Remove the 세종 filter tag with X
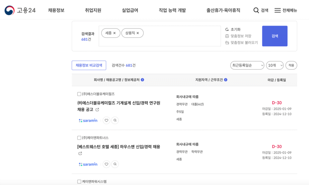 point(114,33)
